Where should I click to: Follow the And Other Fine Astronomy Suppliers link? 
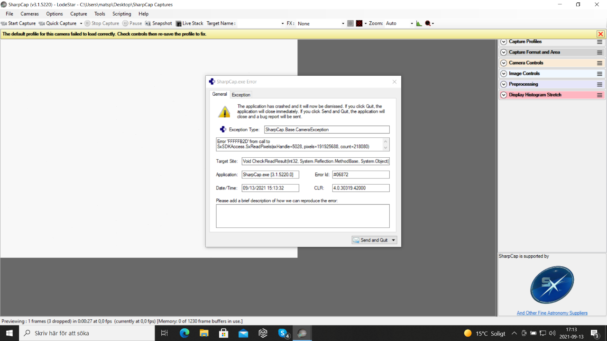click(x=552, y=313)
